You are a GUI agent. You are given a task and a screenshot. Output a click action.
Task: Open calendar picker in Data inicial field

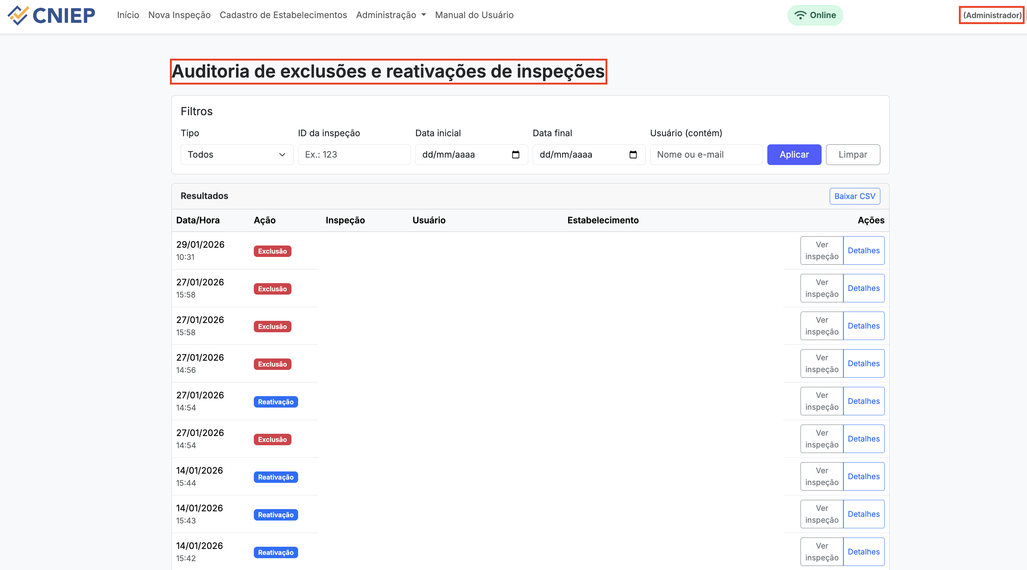pos(515,155)
